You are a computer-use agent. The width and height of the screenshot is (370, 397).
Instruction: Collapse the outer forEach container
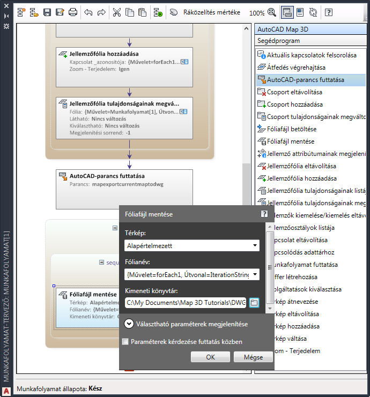[115, 228]
